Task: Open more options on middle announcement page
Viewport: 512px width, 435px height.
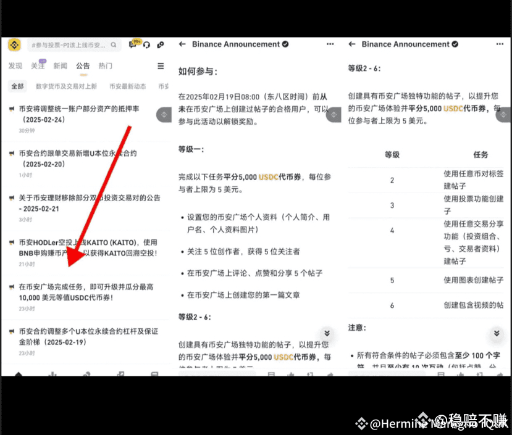Action: click(330, 44)
